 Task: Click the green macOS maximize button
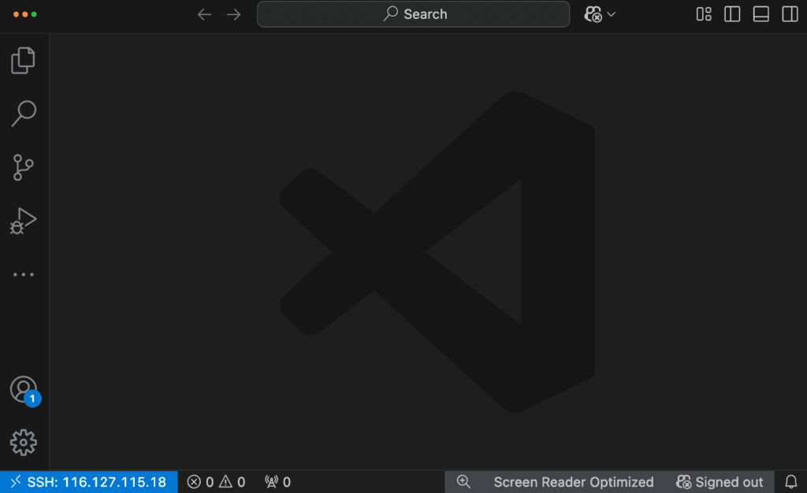34,14
